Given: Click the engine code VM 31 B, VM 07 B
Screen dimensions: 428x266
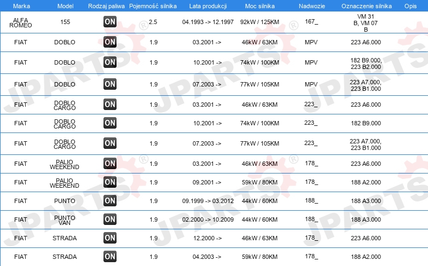Looking at the screenshot, I should tap(366, 23).
